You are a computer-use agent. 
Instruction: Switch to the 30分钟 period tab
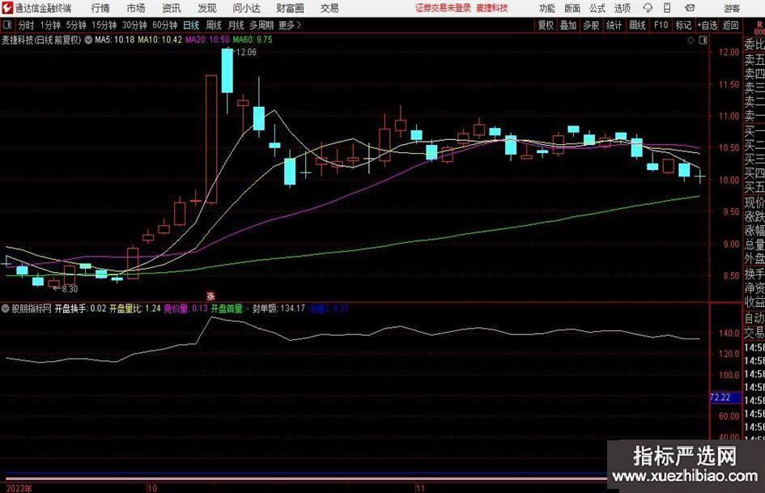click(x=134, y=25)
